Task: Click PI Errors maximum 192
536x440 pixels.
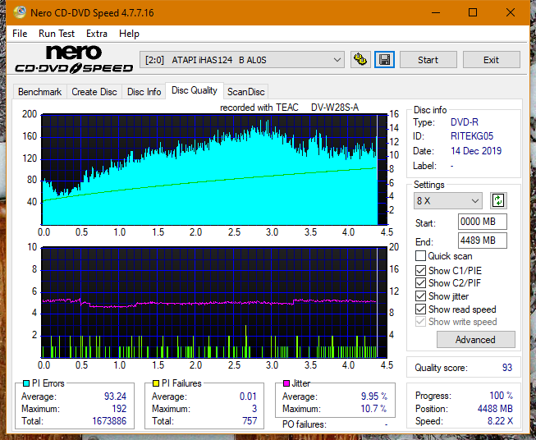Action: [119, 409]
